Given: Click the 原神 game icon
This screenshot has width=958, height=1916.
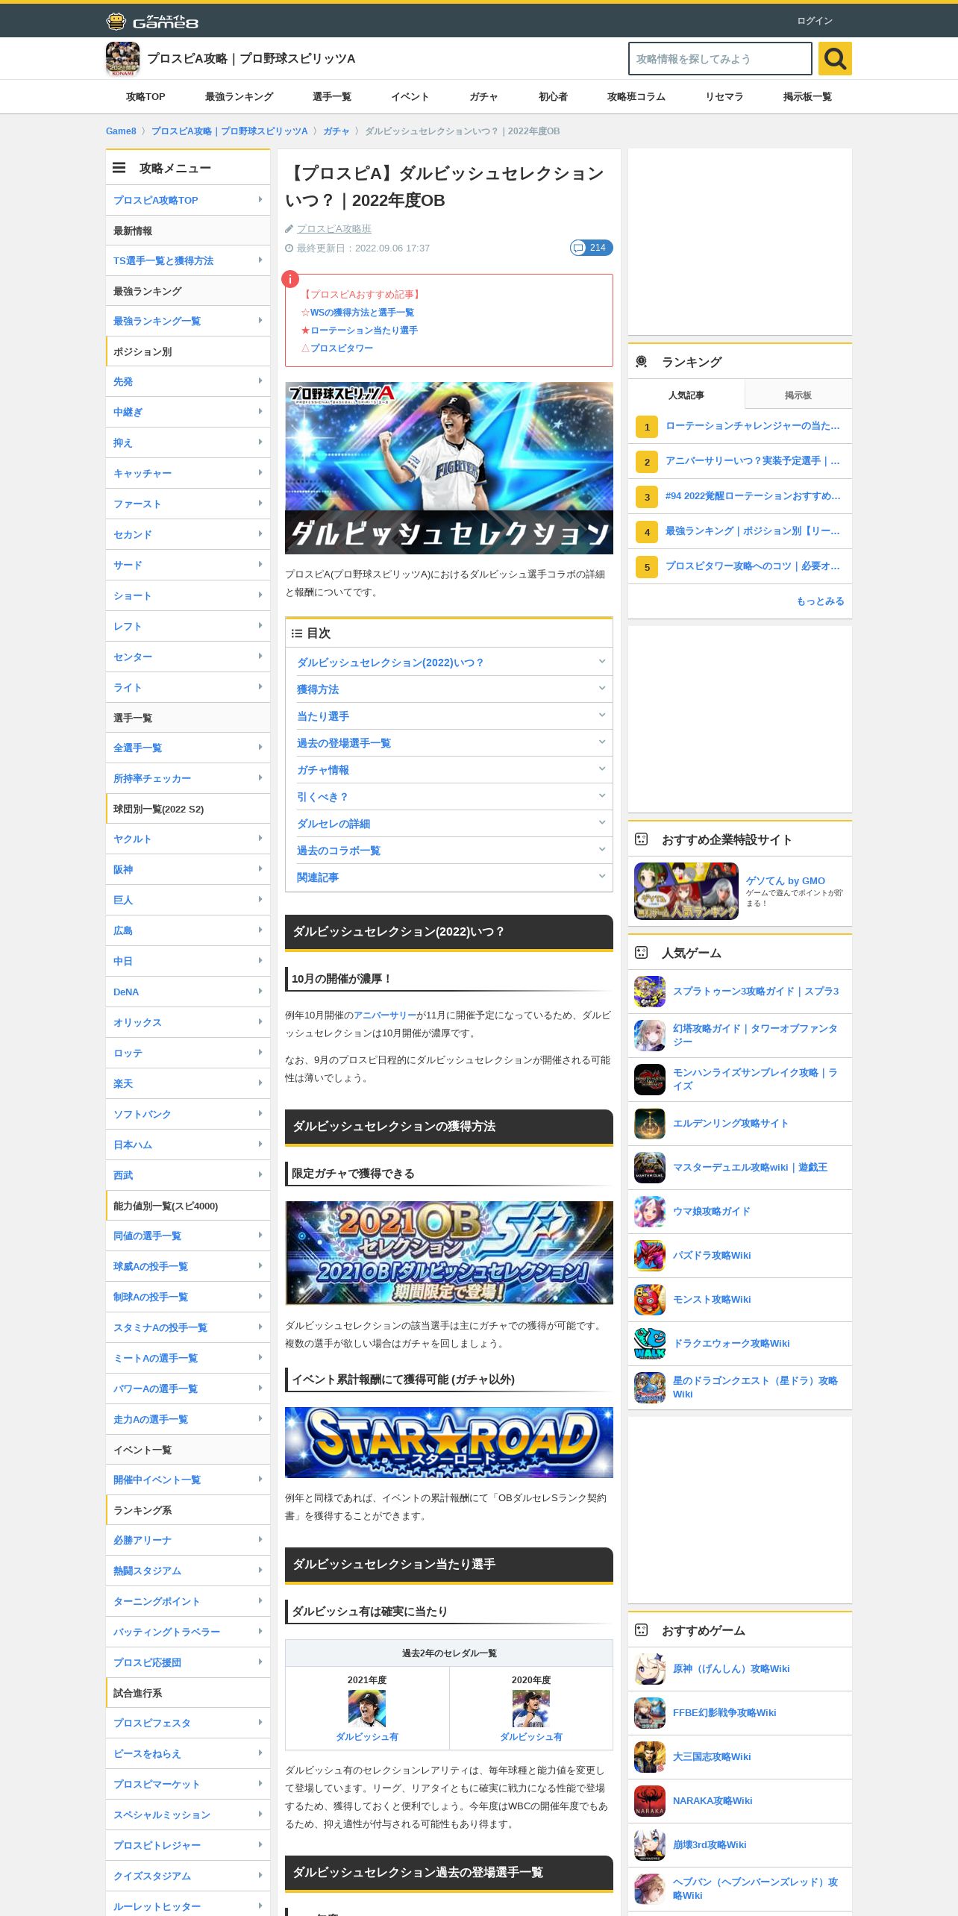Looking at the screenshot, I should (x=650, y=1669).
